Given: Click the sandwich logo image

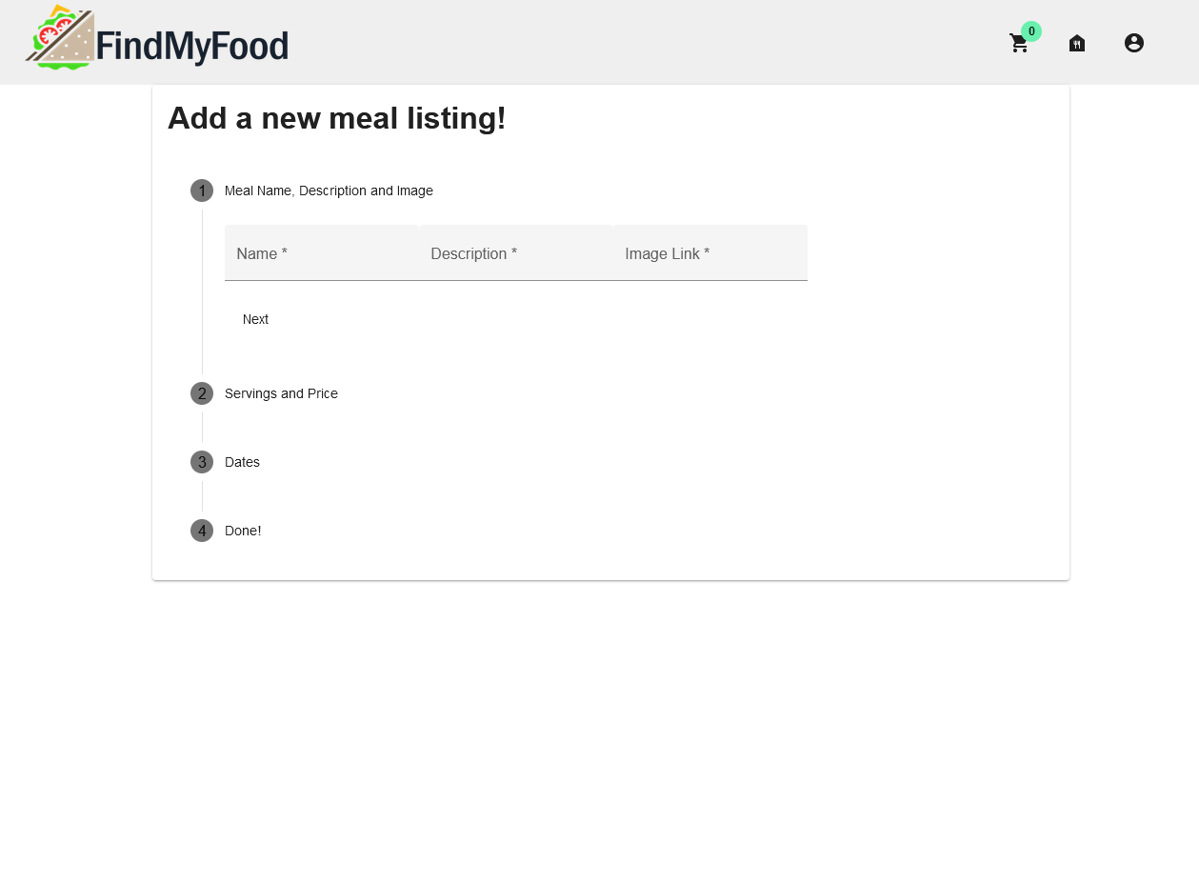Looking at the screenshot, I should pos(60,39).
